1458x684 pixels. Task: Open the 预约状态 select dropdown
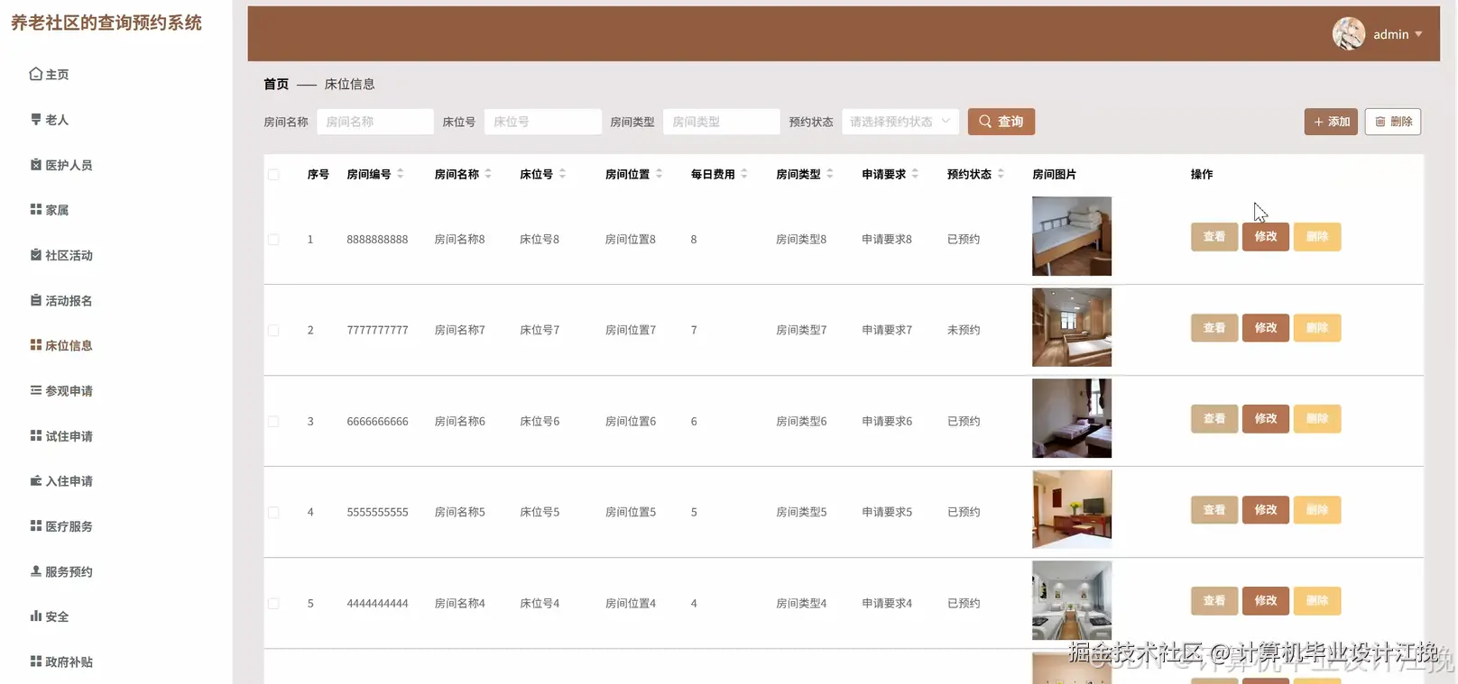point(900,122)
